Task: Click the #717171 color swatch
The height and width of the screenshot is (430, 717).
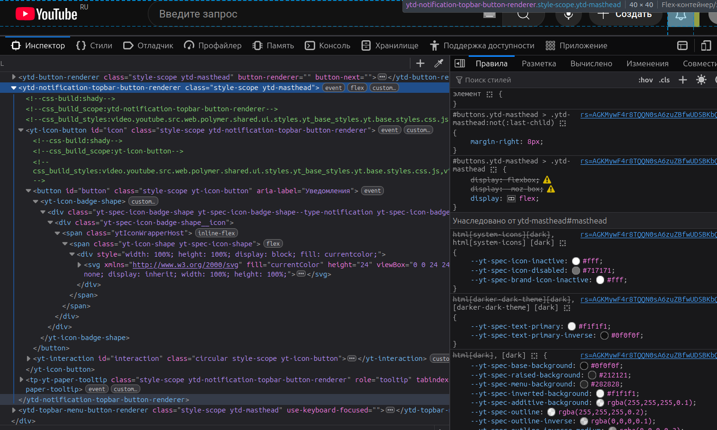Action: coord(576,270)
